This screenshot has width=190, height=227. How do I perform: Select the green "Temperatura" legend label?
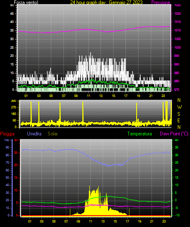click(x=140, y=134)
